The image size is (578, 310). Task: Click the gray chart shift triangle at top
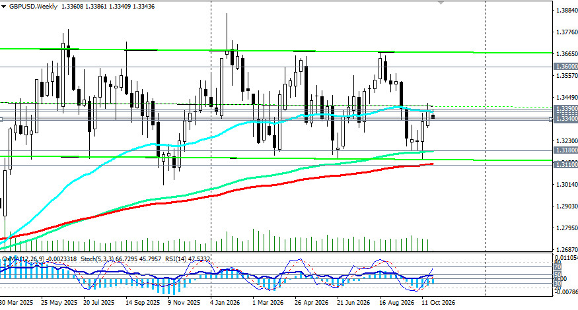click(x=441, y=2)
